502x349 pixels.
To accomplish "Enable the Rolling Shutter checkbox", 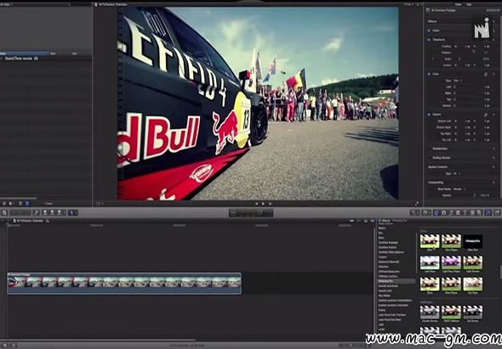I will [429, 158].
